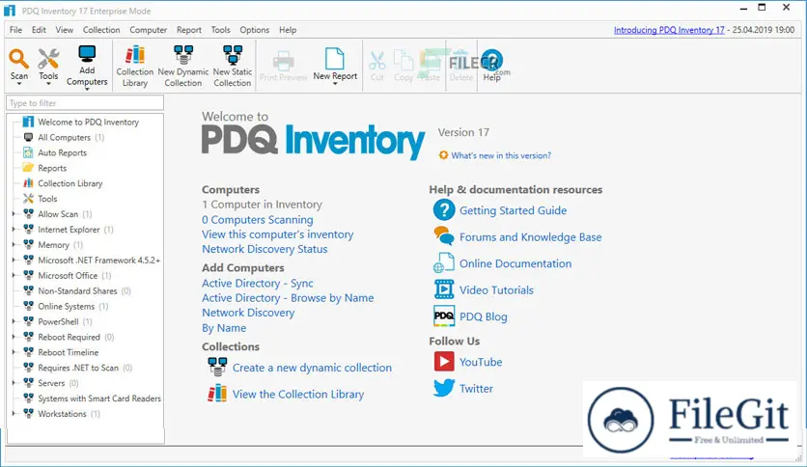
Task: Open the Computer menu
Action: click(x=149, y=30)
